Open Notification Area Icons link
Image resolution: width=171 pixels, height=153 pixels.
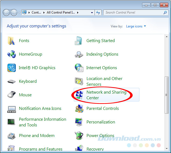(40, 109)
